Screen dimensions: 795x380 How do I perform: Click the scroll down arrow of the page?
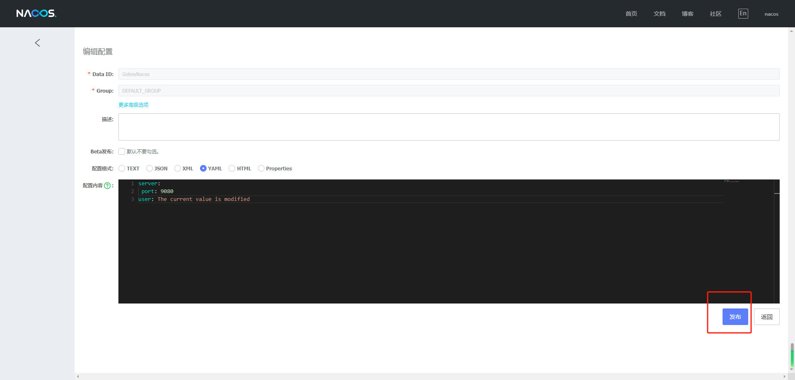[792, 370]
